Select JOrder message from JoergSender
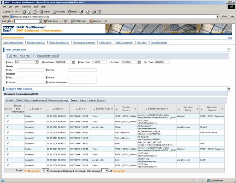Image resolution: width=236 pixels, height=183 pixels. coord(8,127)
